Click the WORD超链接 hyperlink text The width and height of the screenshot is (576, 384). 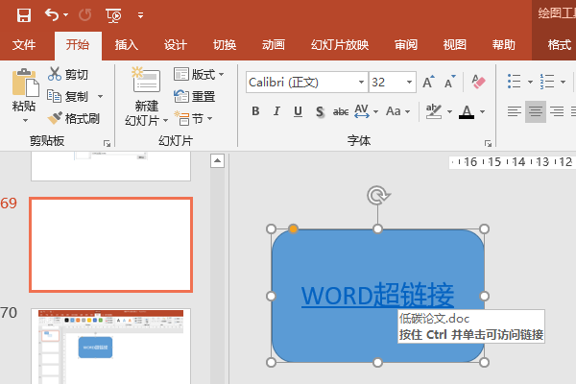pos(377,295)
